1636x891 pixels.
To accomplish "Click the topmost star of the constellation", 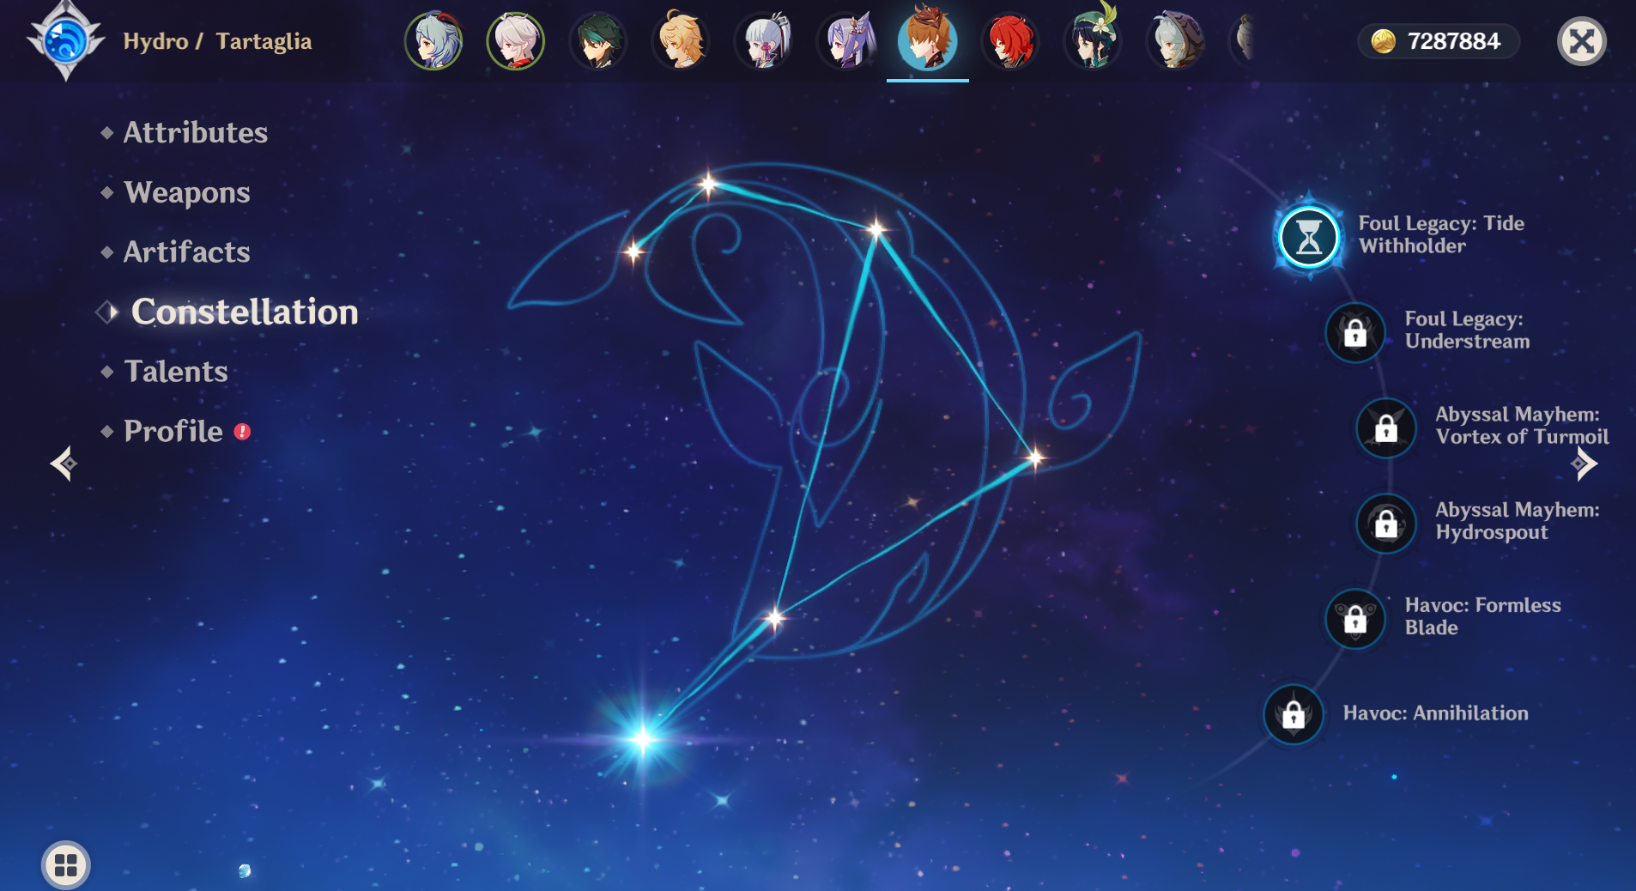I will [708, 184].
